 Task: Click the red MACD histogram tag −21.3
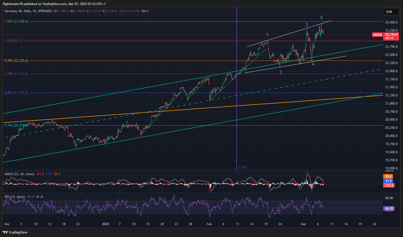pos(389,185)
